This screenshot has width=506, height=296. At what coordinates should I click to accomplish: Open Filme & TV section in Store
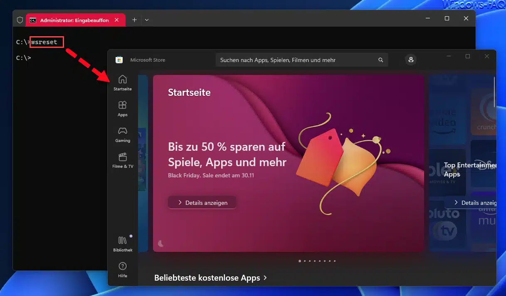[122, 160]
